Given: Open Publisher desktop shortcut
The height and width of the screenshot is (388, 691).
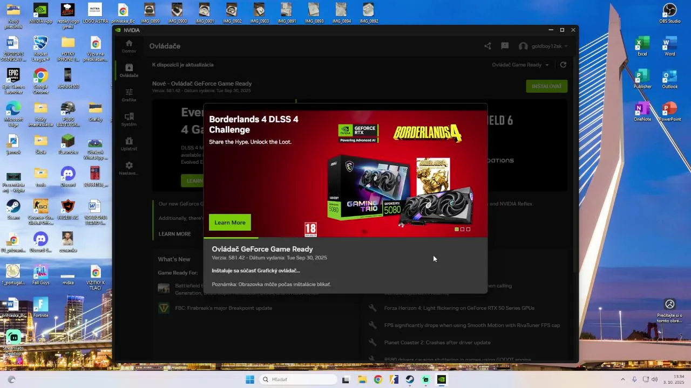Looking at the screenshot, I should pos(642,79).
